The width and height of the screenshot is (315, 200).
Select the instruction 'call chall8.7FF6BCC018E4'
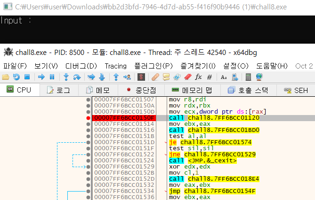[214, 179]
